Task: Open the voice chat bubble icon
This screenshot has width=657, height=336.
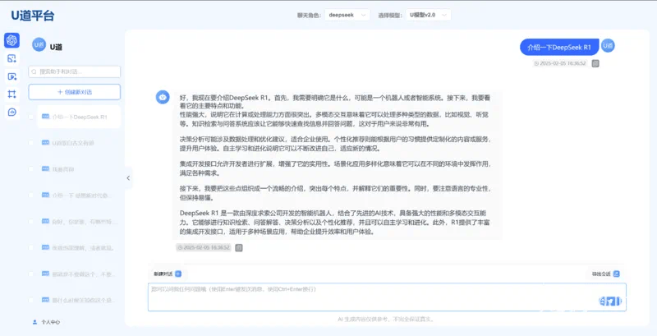Action: point(11,112)
